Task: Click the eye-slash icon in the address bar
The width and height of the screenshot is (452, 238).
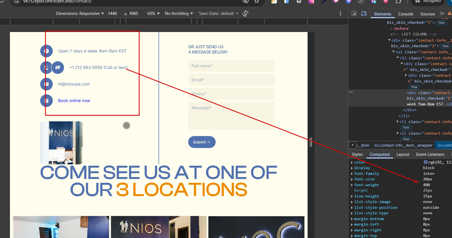Action: point(246,1)
